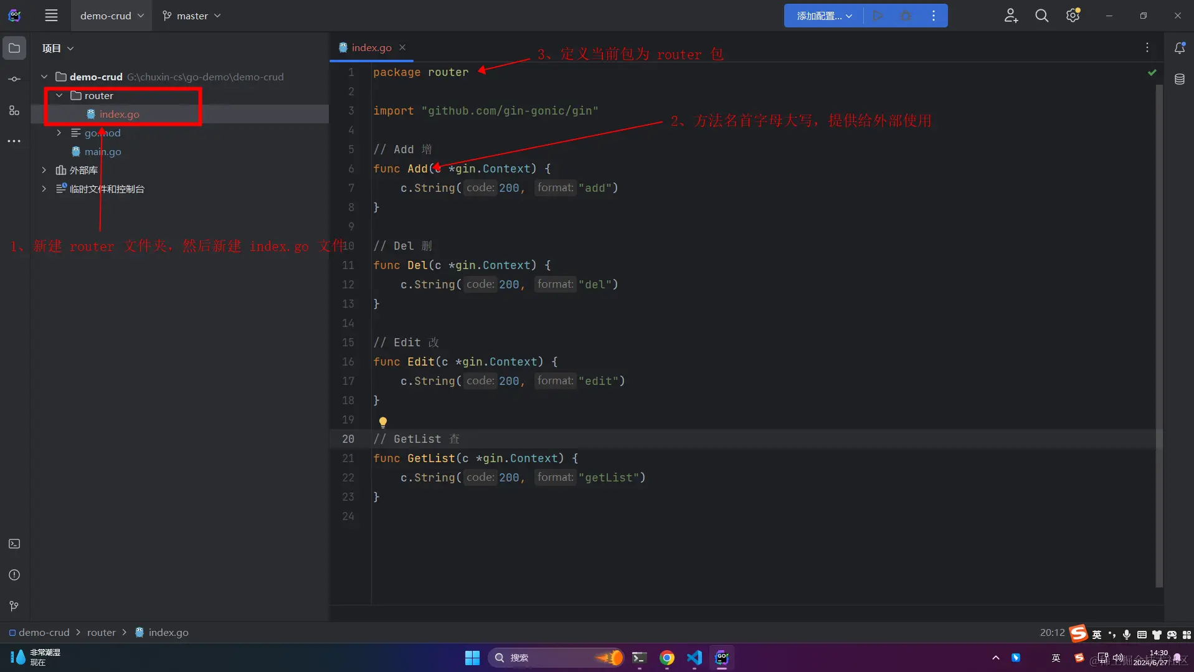The width and height of the screenshot is (1194, 672).
Task: Open the Structure tool window icon
Action: (14, 110)
